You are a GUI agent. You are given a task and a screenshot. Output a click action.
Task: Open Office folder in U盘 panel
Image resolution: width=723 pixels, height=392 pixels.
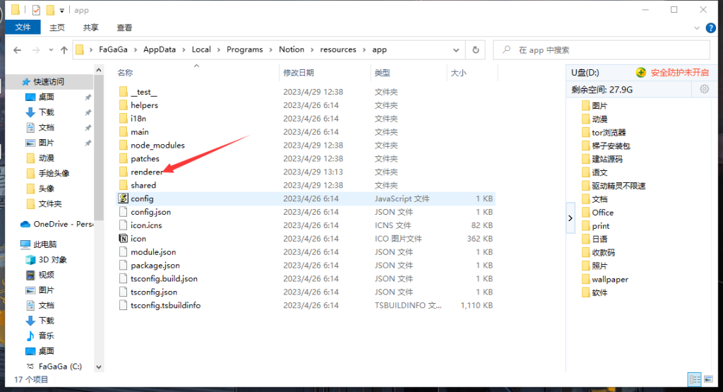click(x=603, y=213)
